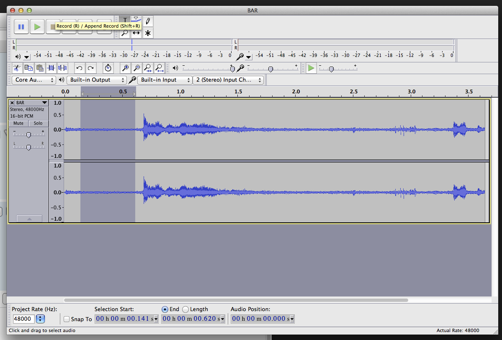Trim audio outside the selection
This screenshot has height=340, width=502.
(51, 68)
